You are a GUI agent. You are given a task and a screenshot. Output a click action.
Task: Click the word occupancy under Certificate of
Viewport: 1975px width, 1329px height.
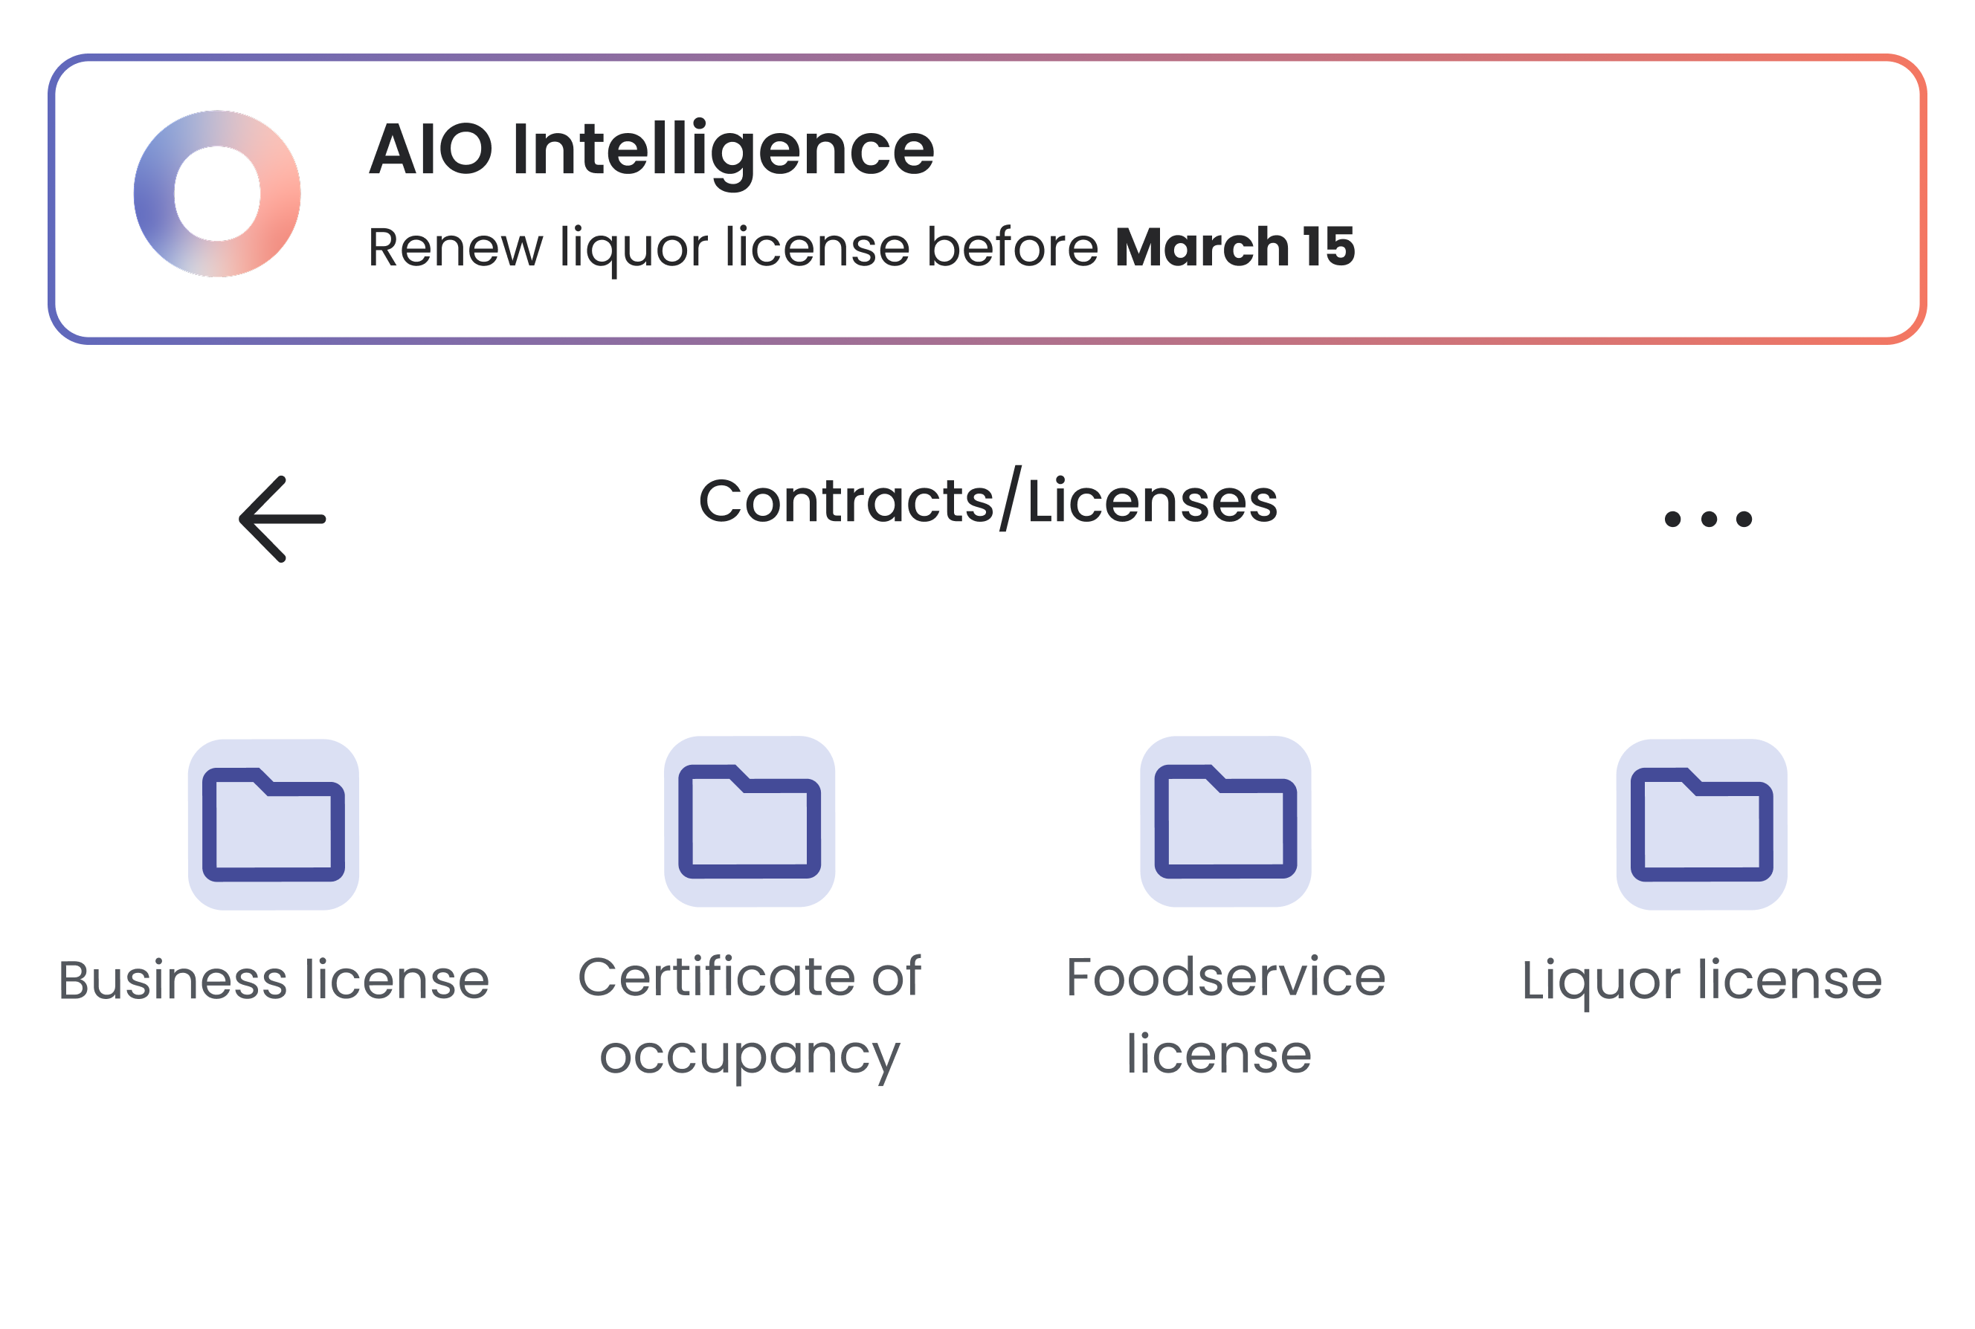(749, 1056)
